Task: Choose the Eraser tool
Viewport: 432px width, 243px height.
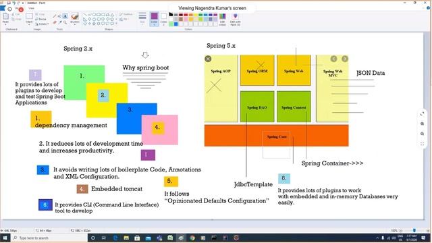Action: coord(55,22)
